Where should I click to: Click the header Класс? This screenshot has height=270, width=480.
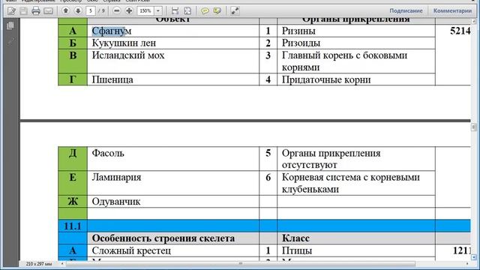pyautogui.click(x=295, y=238)
